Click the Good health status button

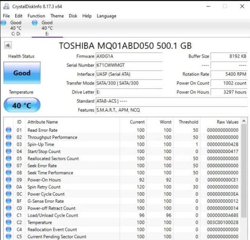coord(22,73)
